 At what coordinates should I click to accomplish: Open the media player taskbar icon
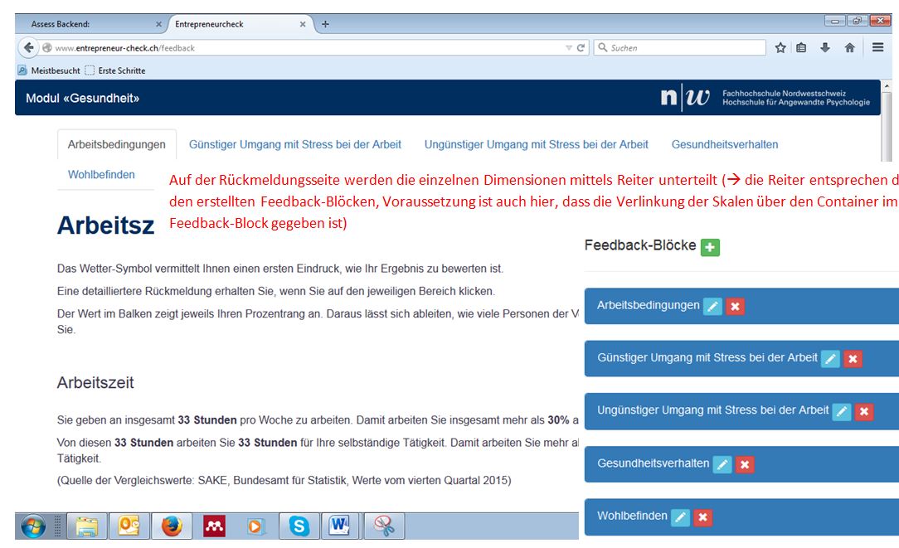[255, 526]
